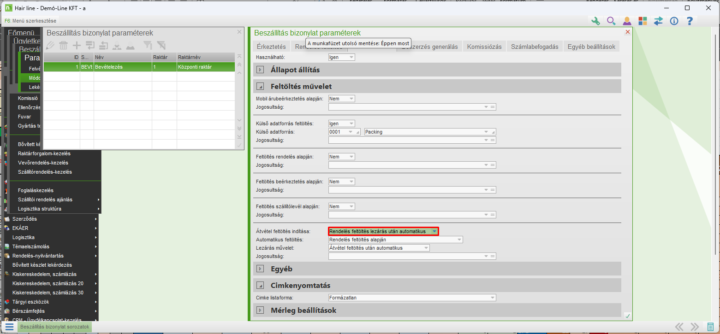This screenshot has height=334, width=720.
Task: Click the F6 Menü szerkesztése link
Action: pos(30,21)
